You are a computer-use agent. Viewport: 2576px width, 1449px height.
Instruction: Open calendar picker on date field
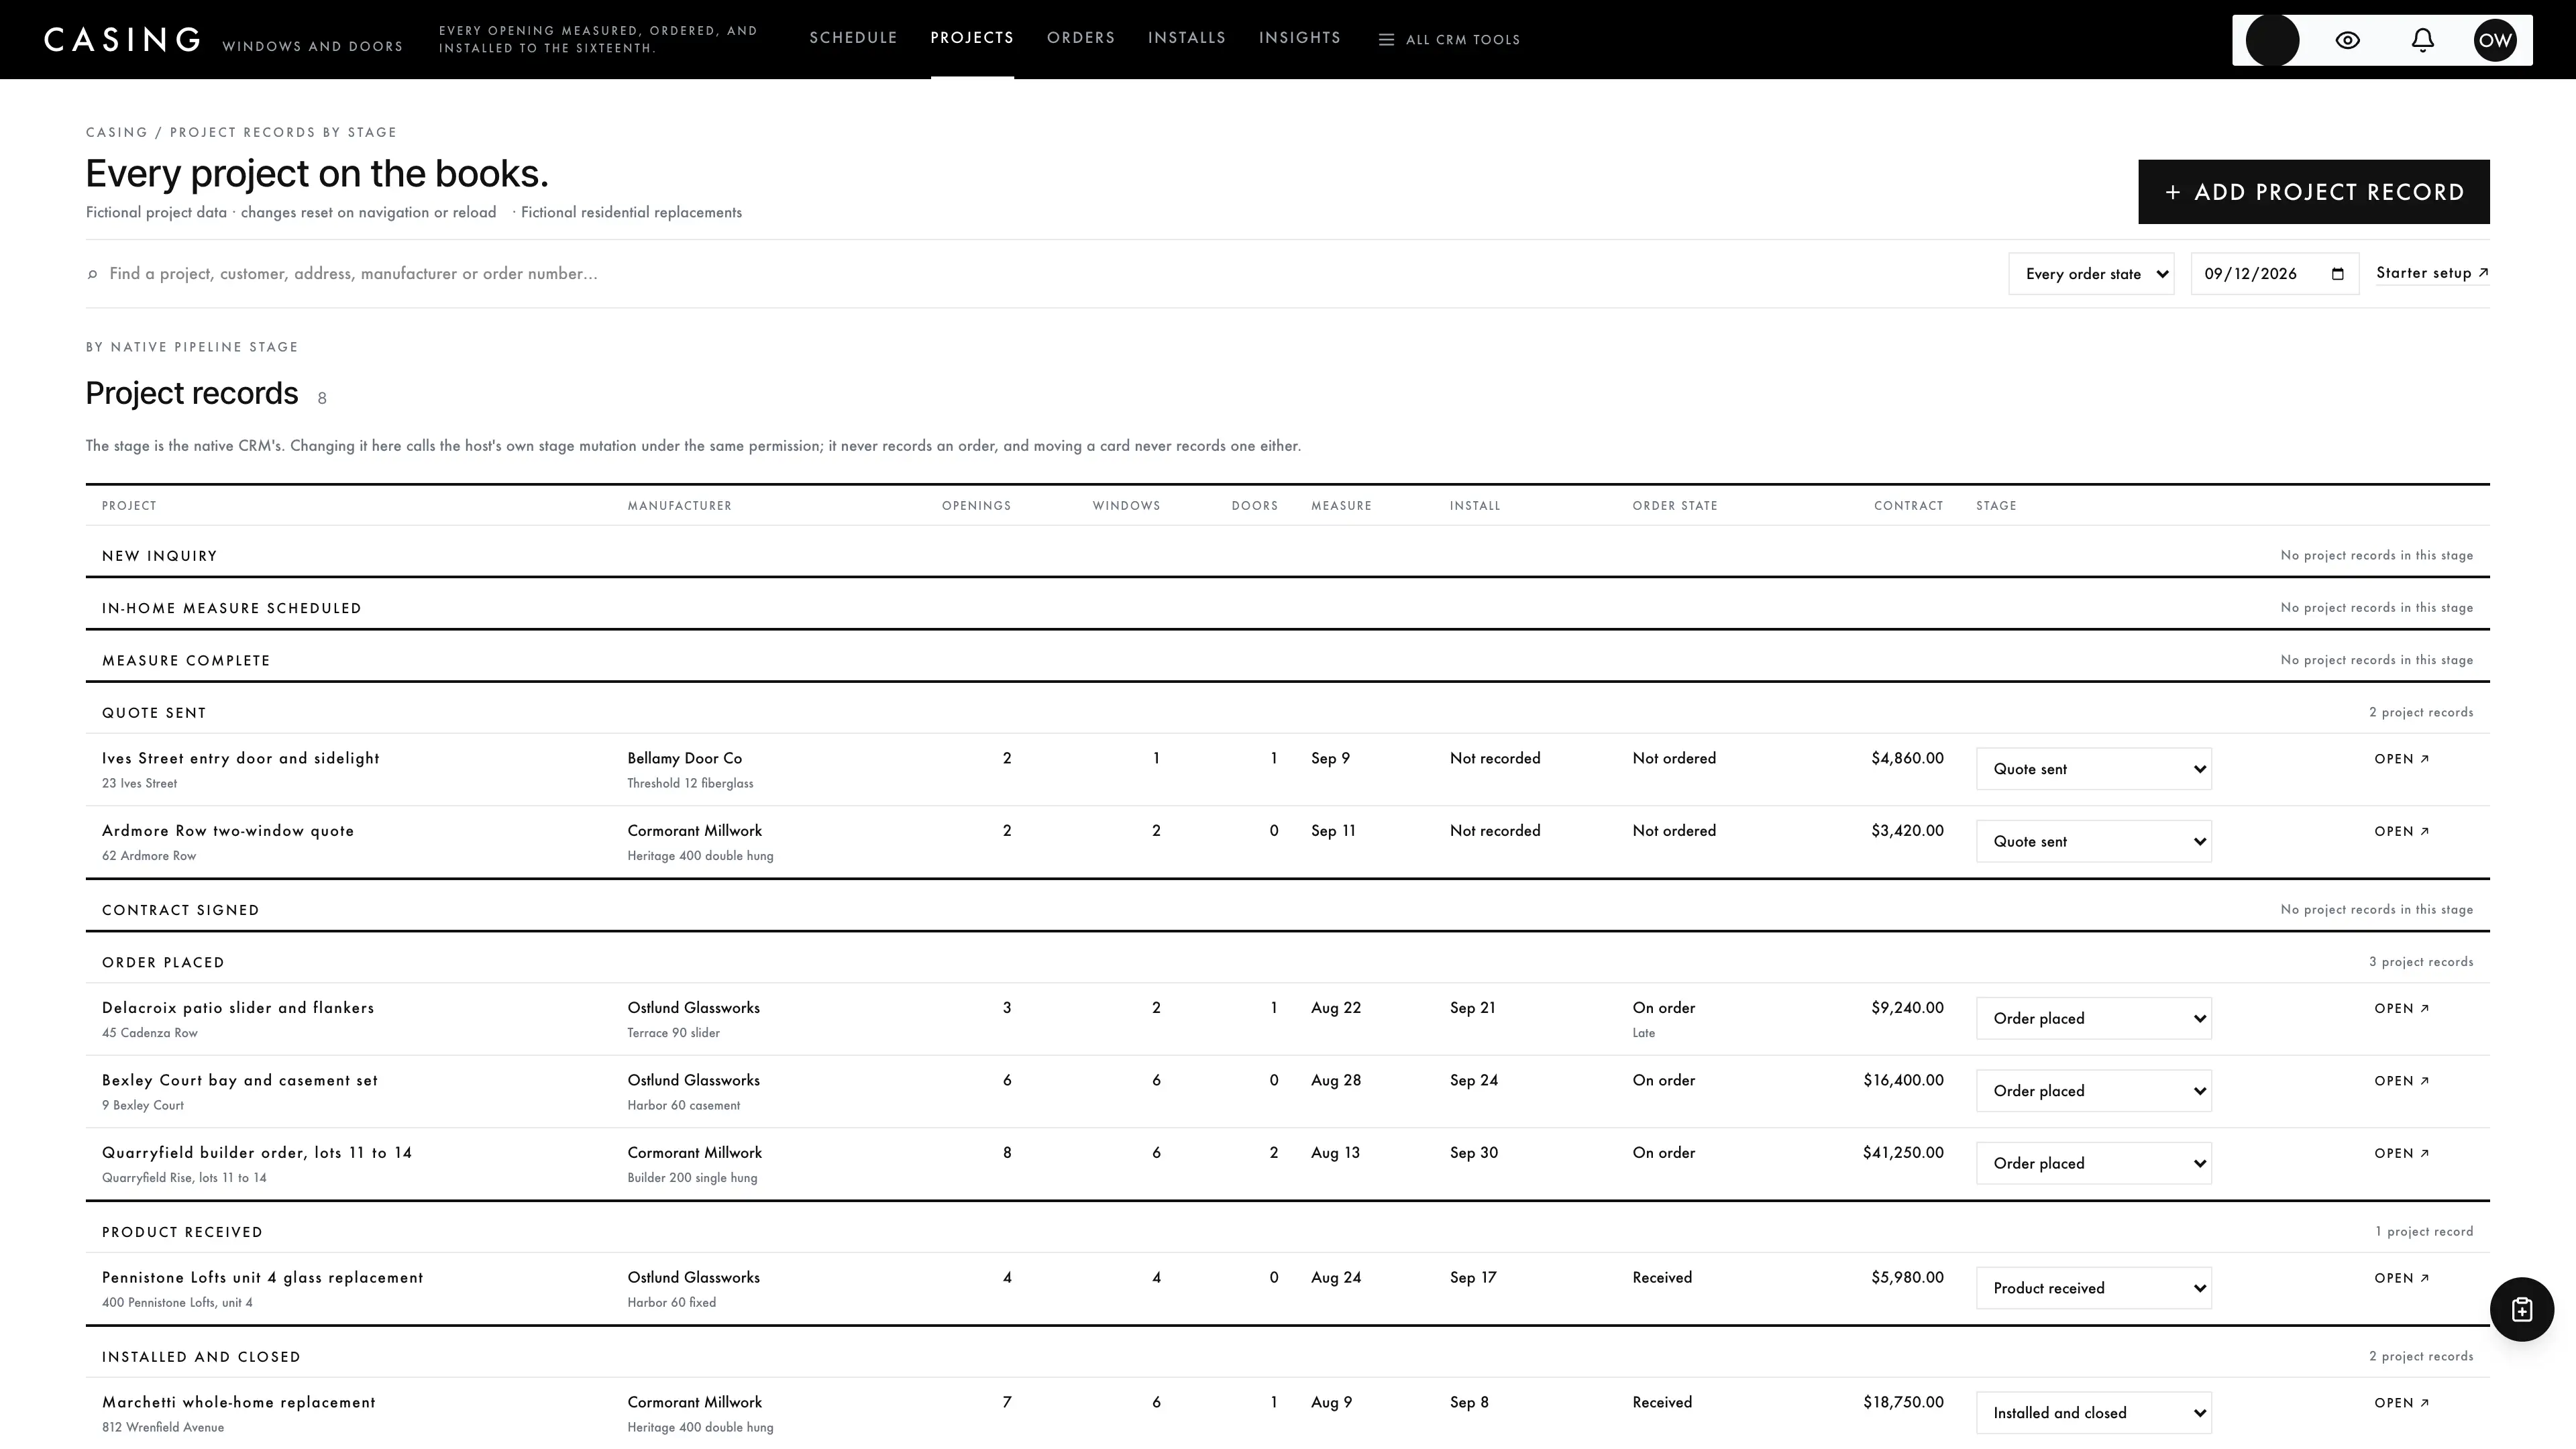[x=2337, y=274]
